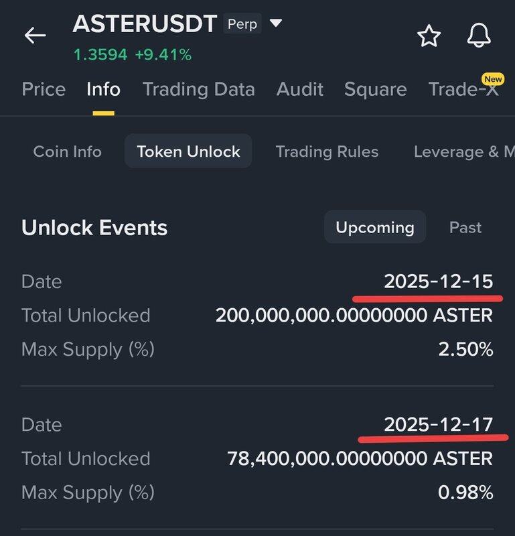The width and height of the screenshot is (515, 536).
Task: Tap the Perp contract badge
Action: point(242,25)
